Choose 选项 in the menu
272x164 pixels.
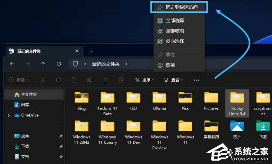pos(179,65)
